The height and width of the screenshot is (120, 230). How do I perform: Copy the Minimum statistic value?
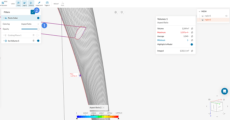point(192,40)
